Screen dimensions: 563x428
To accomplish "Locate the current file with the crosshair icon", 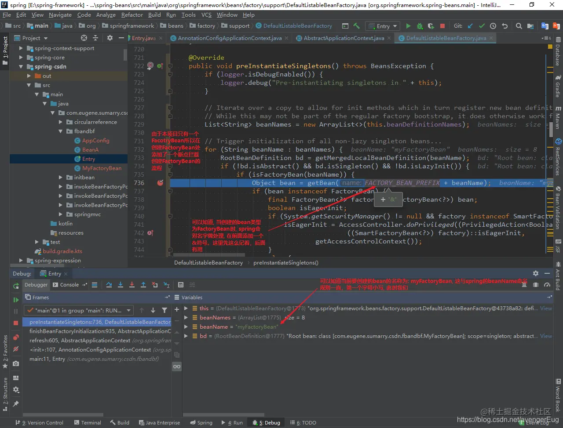I will pos(84,38).
